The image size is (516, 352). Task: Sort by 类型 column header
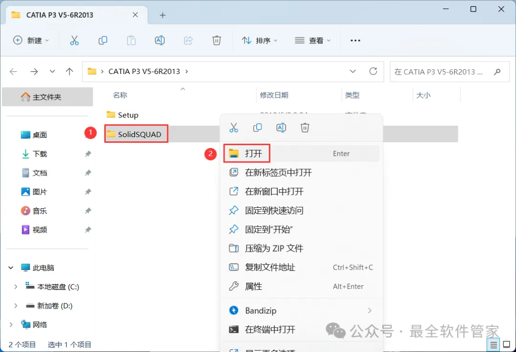tap(352, 95)
